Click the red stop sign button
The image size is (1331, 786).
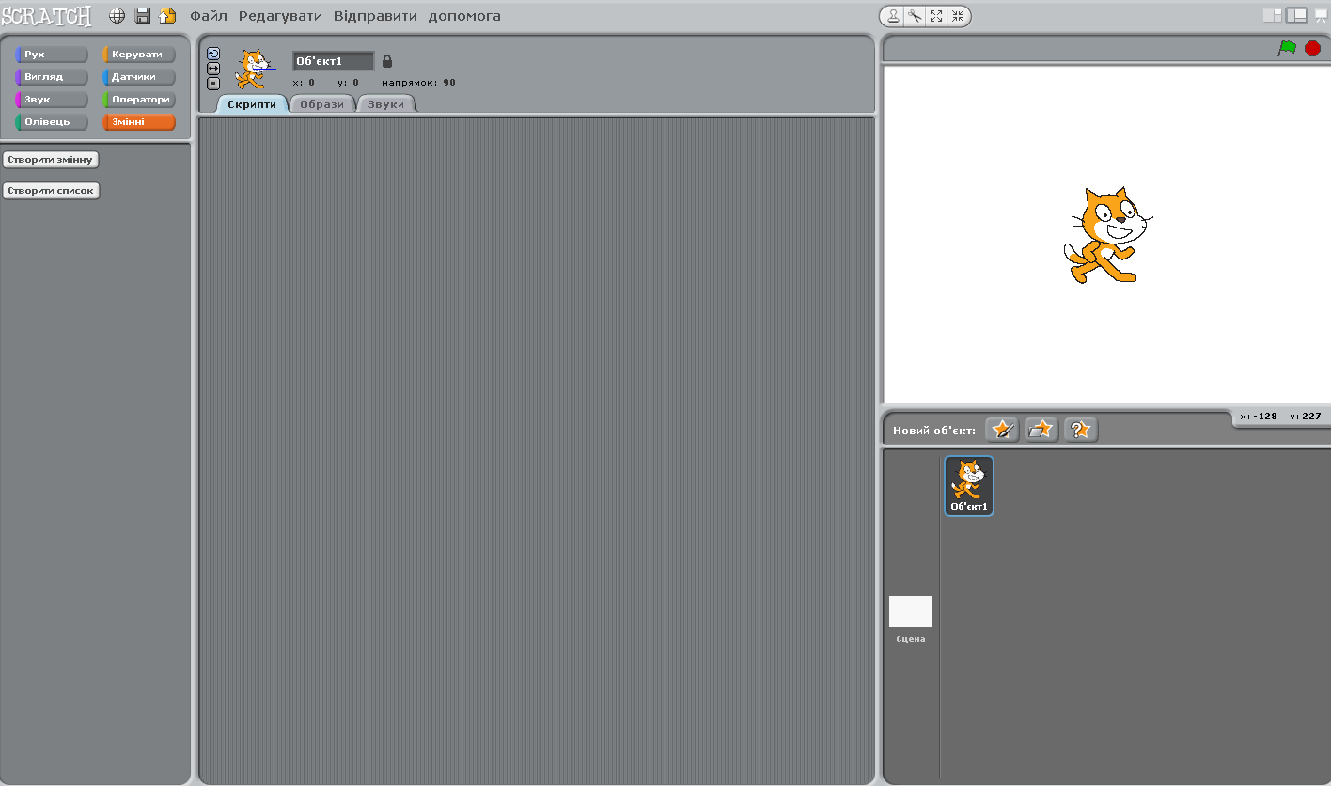(x=1313, y=48)
